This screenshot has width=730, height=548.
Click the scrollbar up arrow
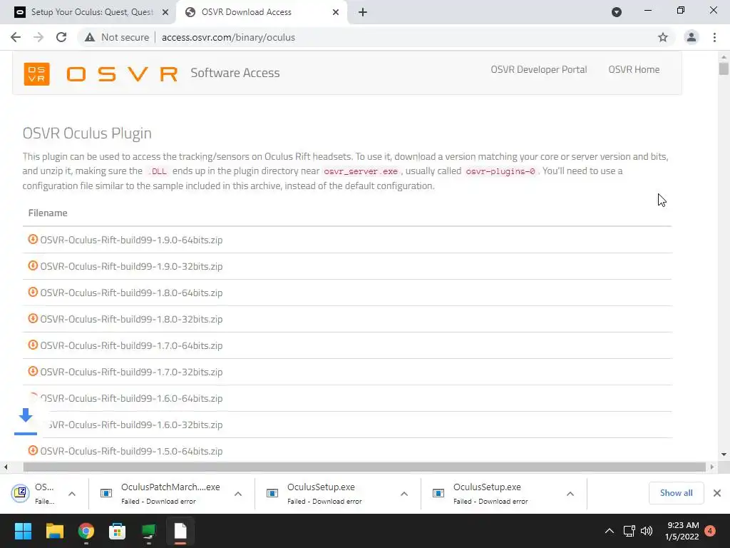point(723,57)
